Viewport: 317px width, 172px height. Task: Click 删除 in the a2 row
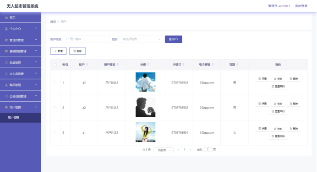(x=294, y=104)
